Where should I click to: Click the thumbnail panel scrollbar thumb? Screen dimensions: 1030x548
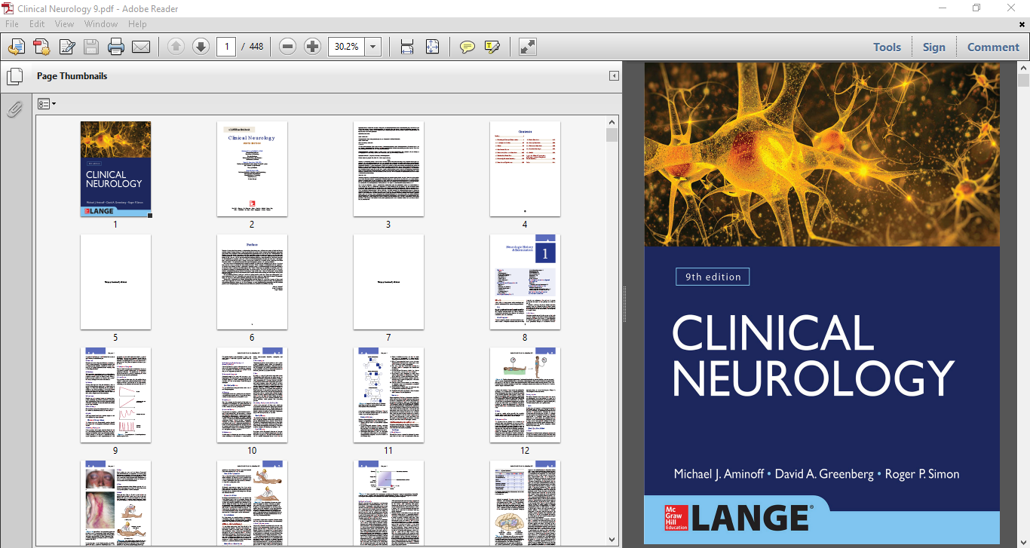(612, 136)
